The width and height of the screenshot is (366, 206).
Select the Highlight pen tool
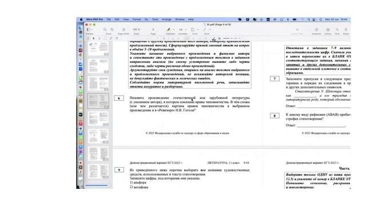(169, 30)
